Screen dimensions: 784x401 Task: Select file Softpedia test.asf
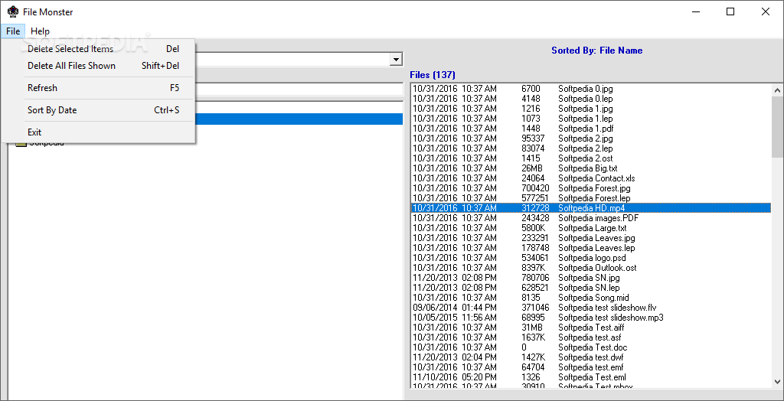point(590,337)
